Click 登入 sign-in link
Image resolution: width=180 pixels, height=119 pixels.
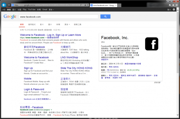(169, 10)
